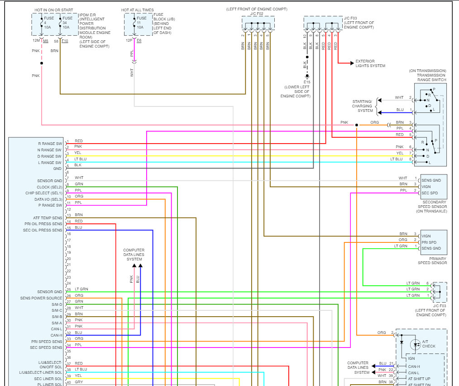Select the 'R RANGE SW' pin label
This screenshot has width=459, height=386.
[50, 144]
